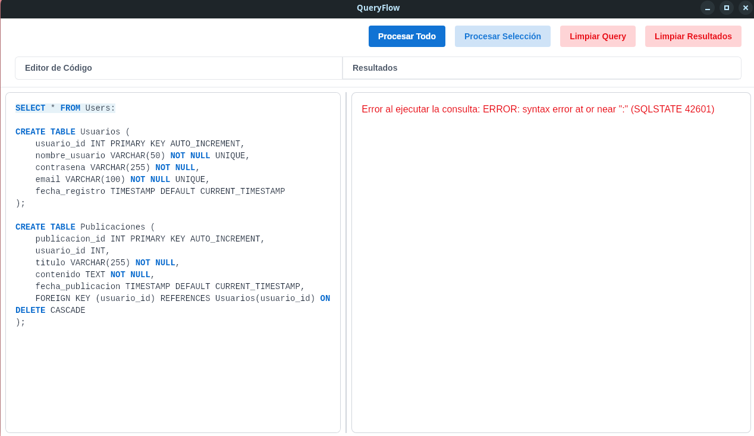Place cursor on the FOREIGN KEY line
This screenshot has height=436, width=754.
[x=183, y=299]
